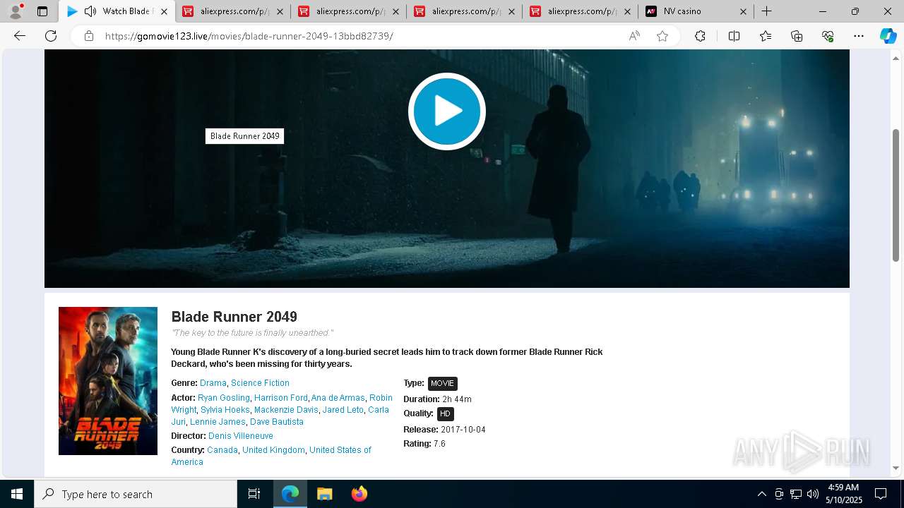Open the Extensions icon
Viewport: 904px width, 508px height.
coord(700,36)
